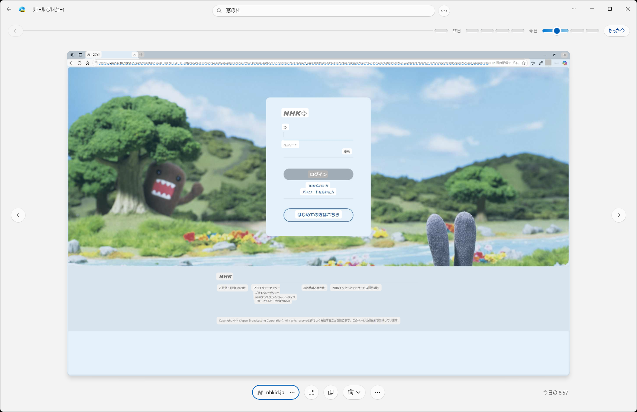The image size is (637, 412).
Task: Show the next snapshot with the right arrow
Action: coord(619,215)
